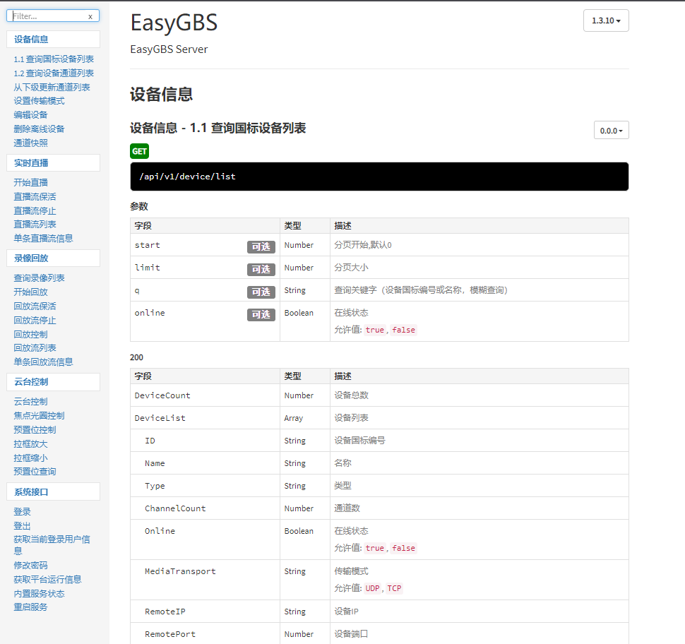685x644 pixels.
Task: Open 单条回放流信息 link
Action: [43, 362]
